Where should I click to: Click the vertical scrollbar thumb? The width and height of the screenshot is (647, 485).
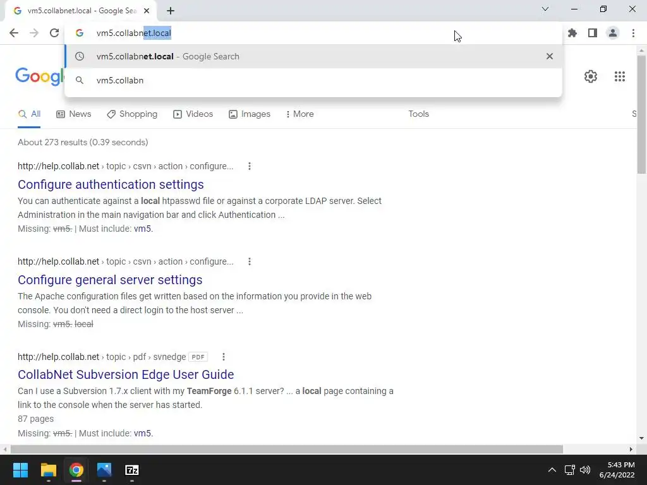[641, 115]
